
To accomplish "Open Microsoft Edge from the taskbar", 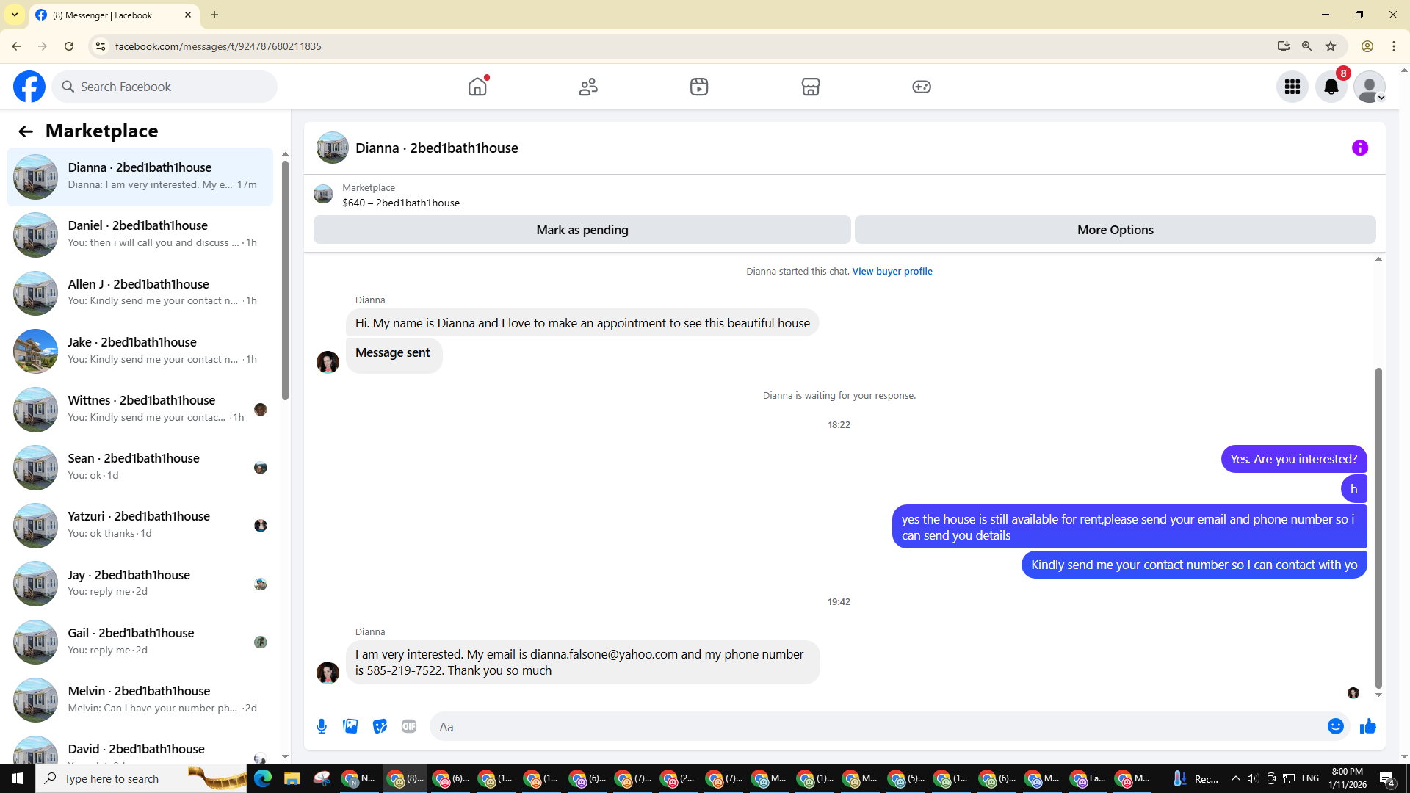I will point(262,778).
